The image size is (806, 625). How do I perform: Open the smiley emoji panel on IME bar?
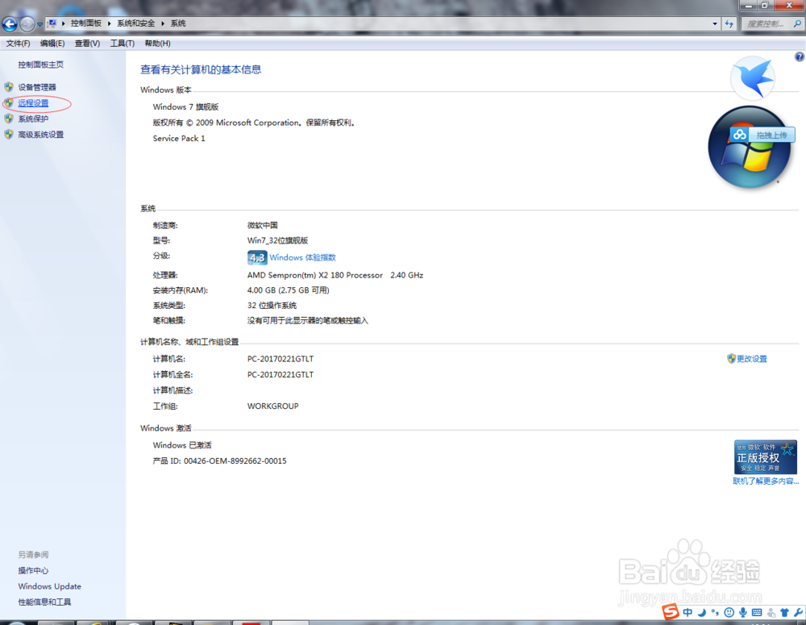[729, 612]
